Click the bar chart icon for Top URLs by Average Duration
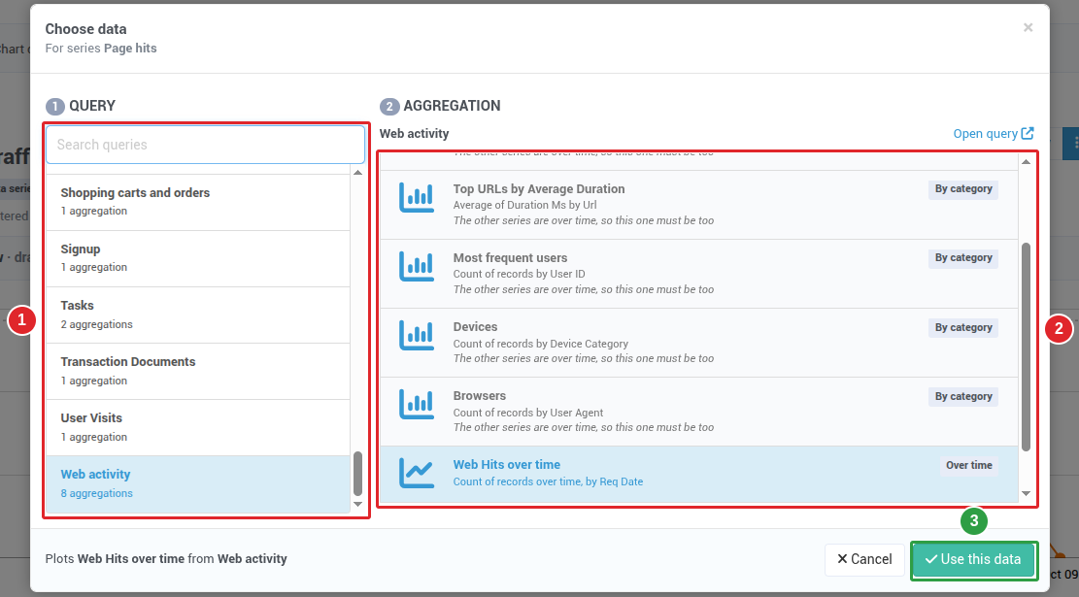1079x597 pixels. coord(417,197)
